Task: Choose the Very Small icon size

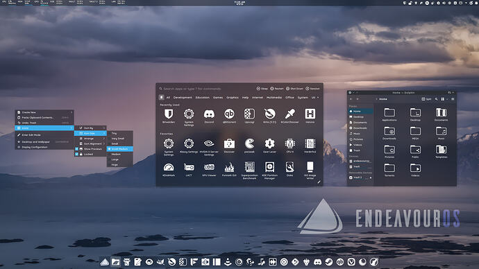Action: (119, 139)
